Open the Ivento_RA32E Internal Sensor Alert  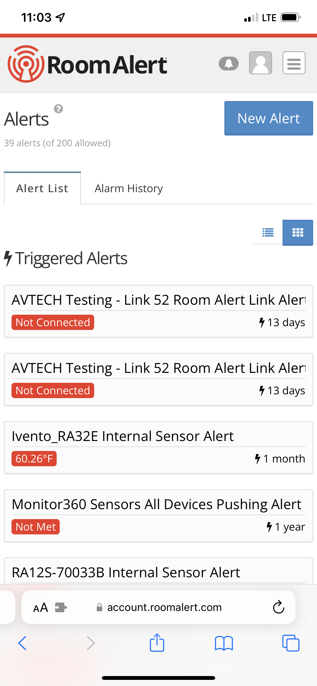[123, 436]
